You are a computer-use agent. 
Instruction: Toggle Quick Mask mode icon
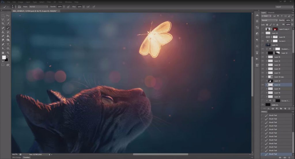[x=3, y=65]
